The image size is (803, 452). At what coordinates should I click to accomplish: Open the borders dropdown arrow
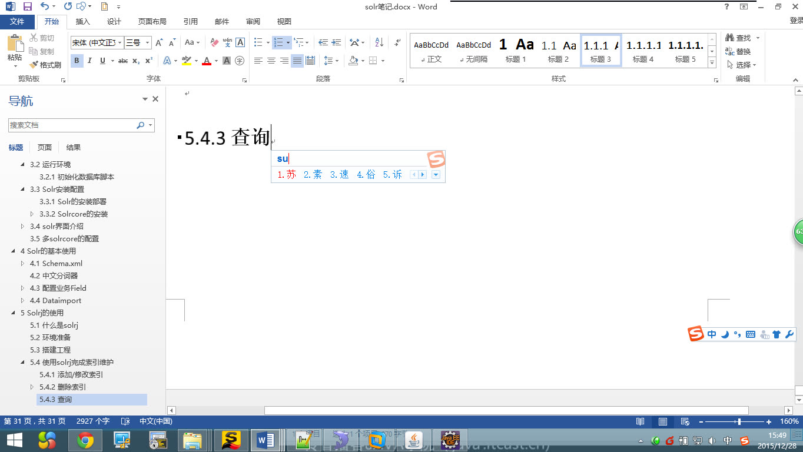383,61
